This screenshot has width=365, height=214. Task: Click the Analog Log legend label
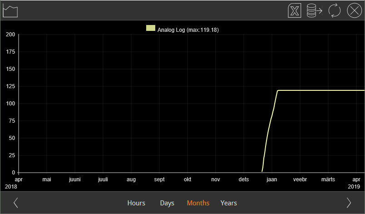(x=188, y=30)
